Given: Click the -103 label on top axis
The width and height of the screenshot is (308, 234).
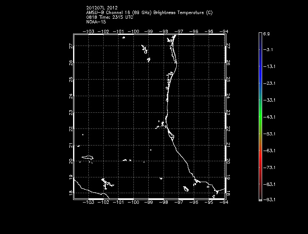Looking at the screenshot, I should pyautogui.click(x=89, y=31).
